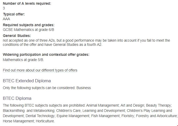Click the 'Number of A levels required' label

pyautogui.click(x=27, y=3)
